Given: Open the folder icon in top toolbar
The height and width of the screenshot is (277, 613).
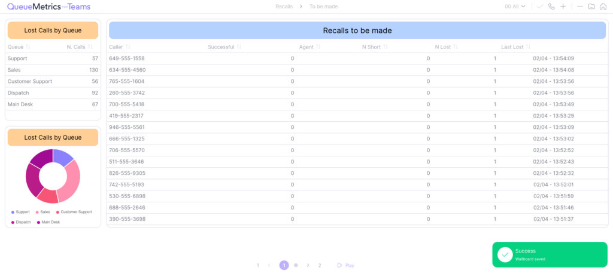Looking at the screenshot, I should 591,7.
